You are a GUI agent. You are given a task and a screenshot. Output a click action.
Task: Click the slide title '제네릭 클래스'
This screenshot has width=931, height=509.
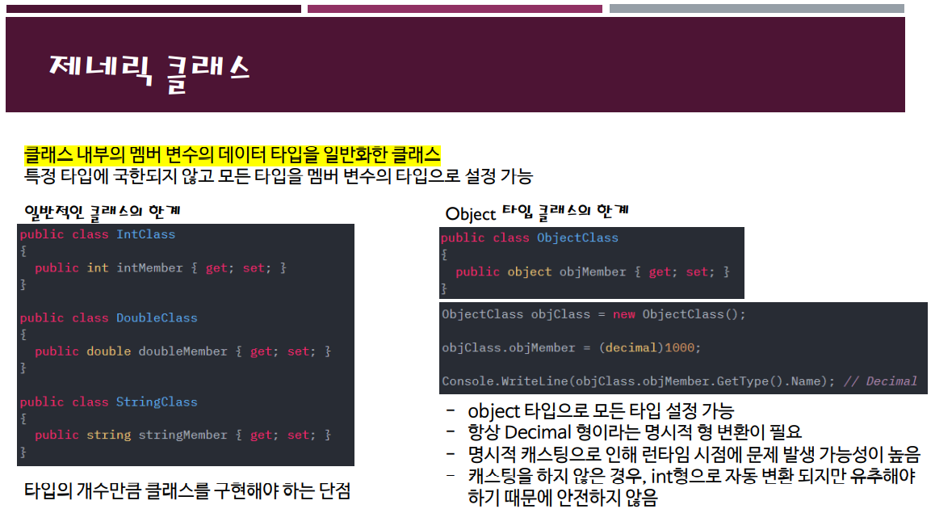149,73
